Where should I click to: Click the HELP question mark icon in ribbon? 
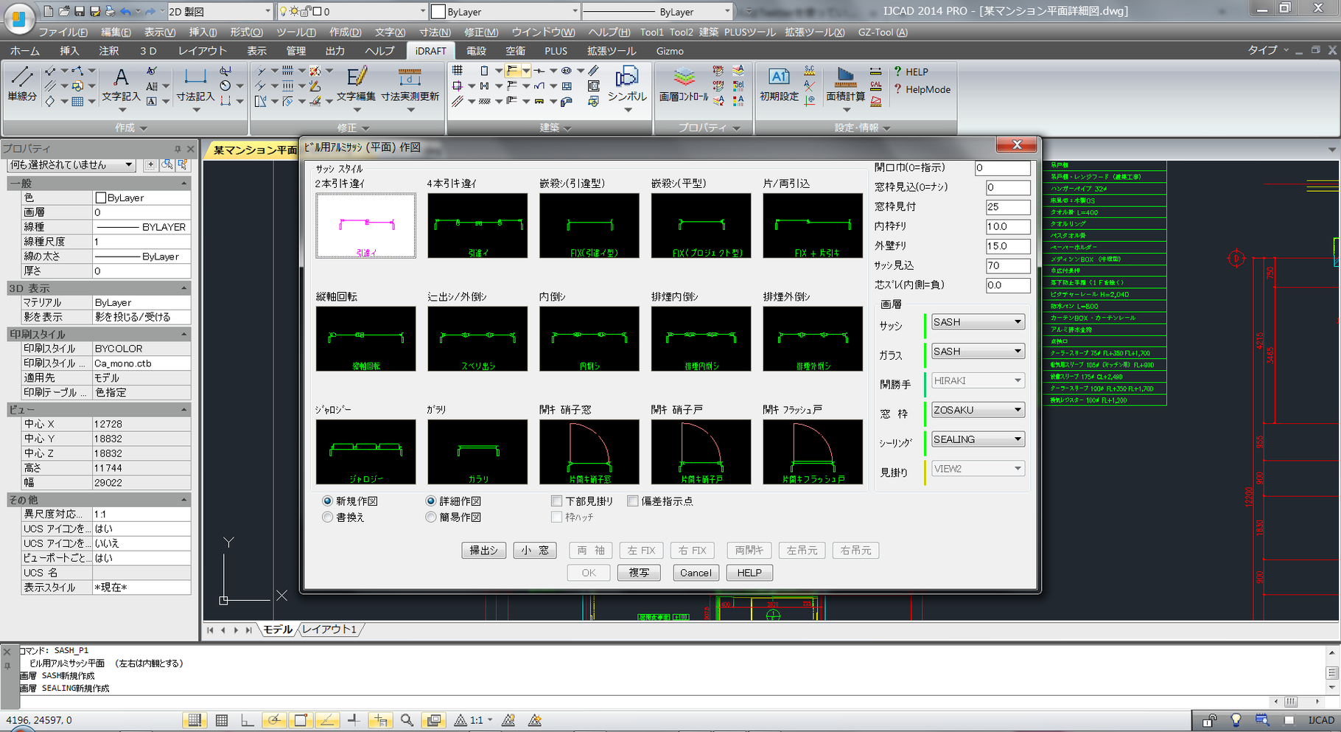click(897, 72)
